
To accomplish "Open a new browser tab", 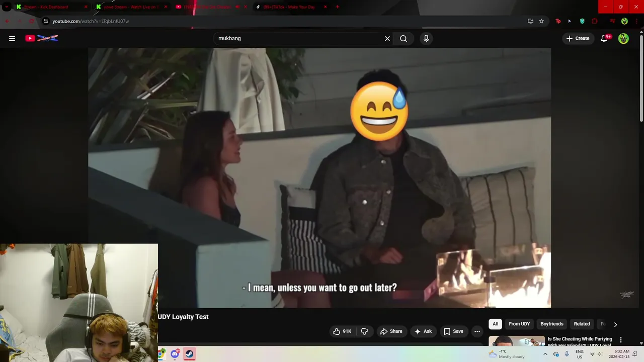I will coord(337,7).
